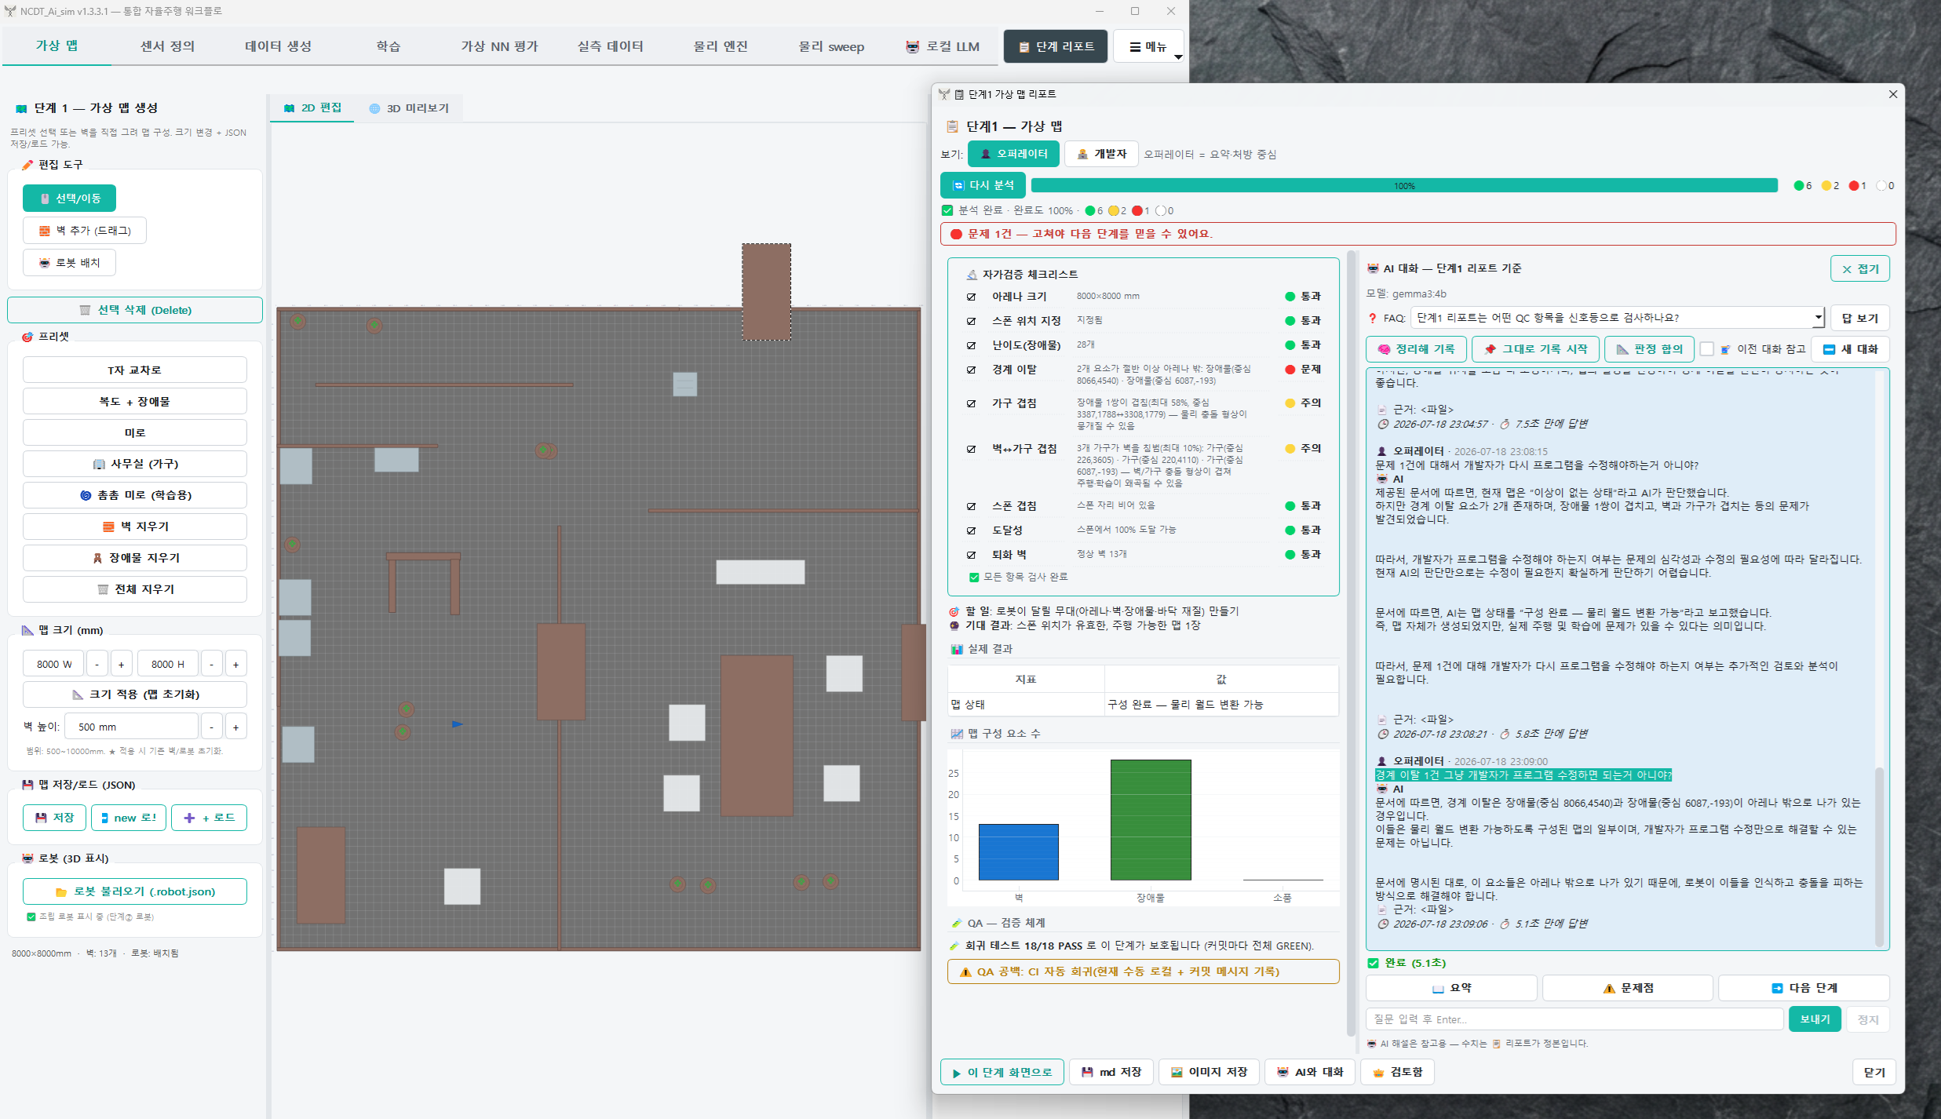Switch to 센서 정의 tab

(167, 46)
